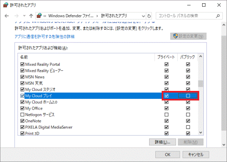Click window scroll down arrow
The width and height of the screenshot is (227, 162).
[224, 145]
